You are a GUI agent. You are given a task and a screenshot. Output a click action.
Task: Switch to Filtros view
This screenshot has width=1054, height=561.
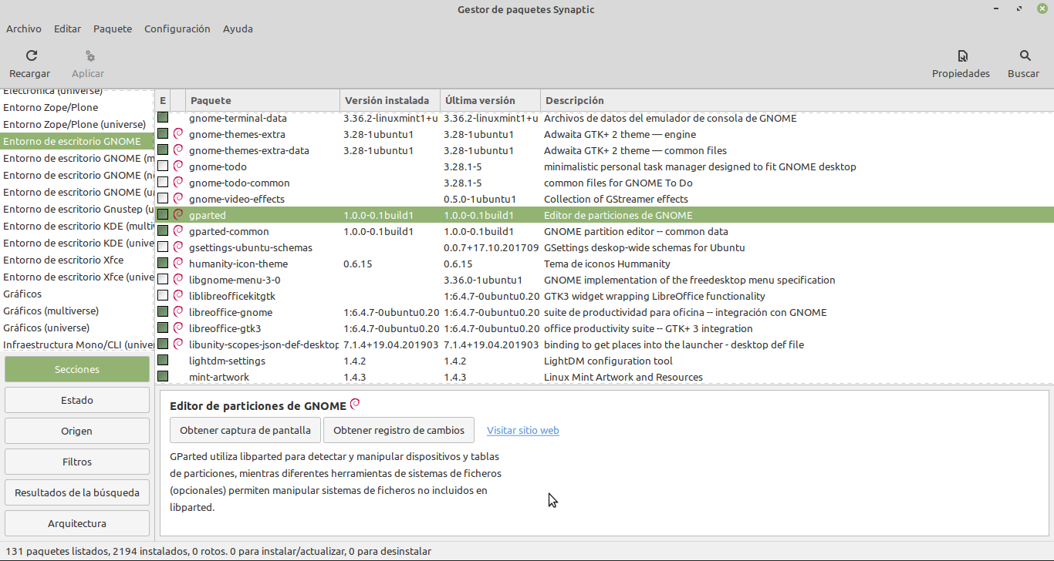77,462
